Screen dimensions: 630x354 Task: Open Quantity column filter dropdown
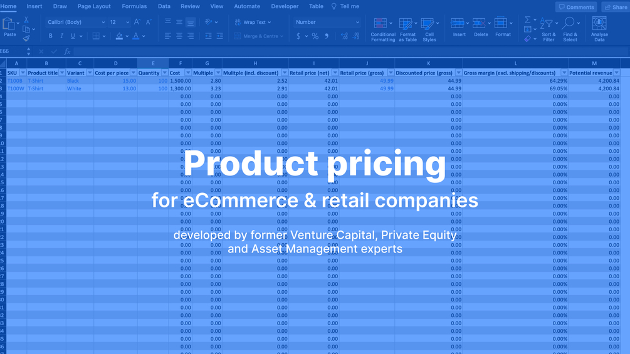pyautogui.click(x=164, y=73)
